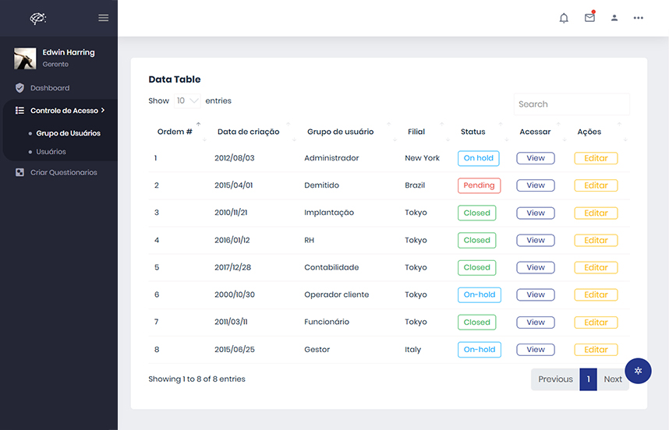Open the three-dots more options menu
Image resolution: width=669 pixels, height=430 pixels.
[639, 18]
